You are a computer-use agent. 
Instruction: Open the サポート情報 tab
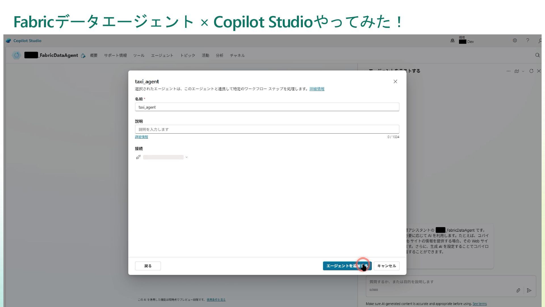[115, 55]
